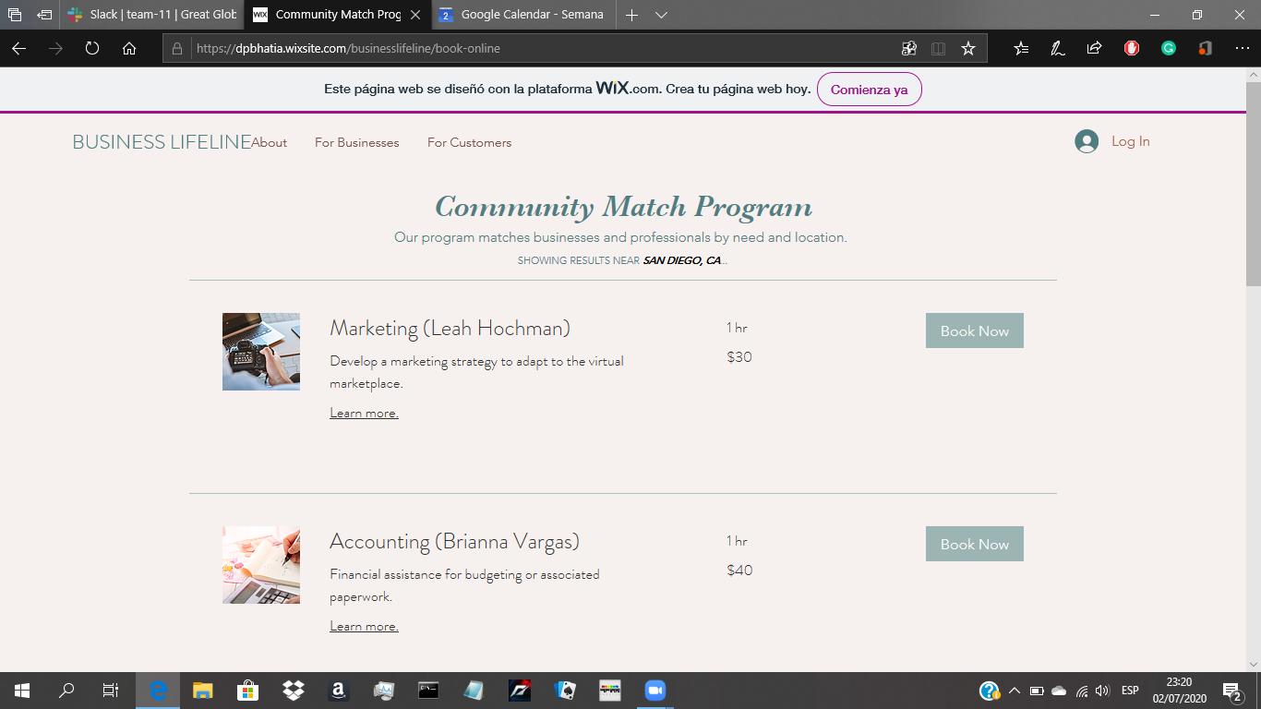Switch to the Slack team-11 tab
This screenshot has height=709, width=1261.
point(151,15)
